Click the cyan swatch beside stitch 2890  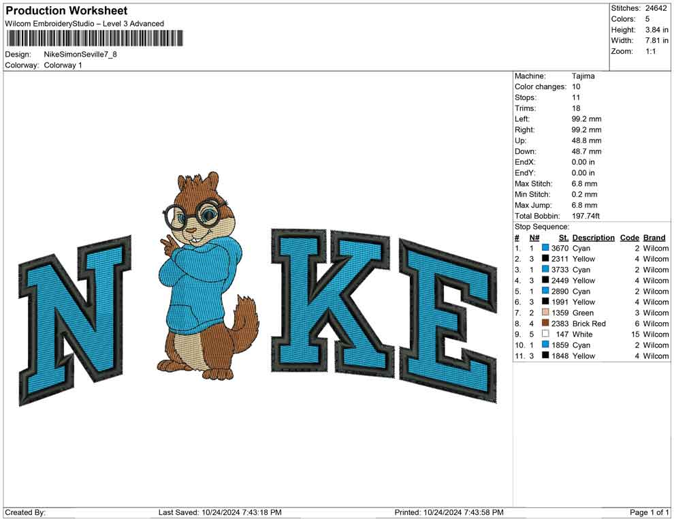click(545, 291)
